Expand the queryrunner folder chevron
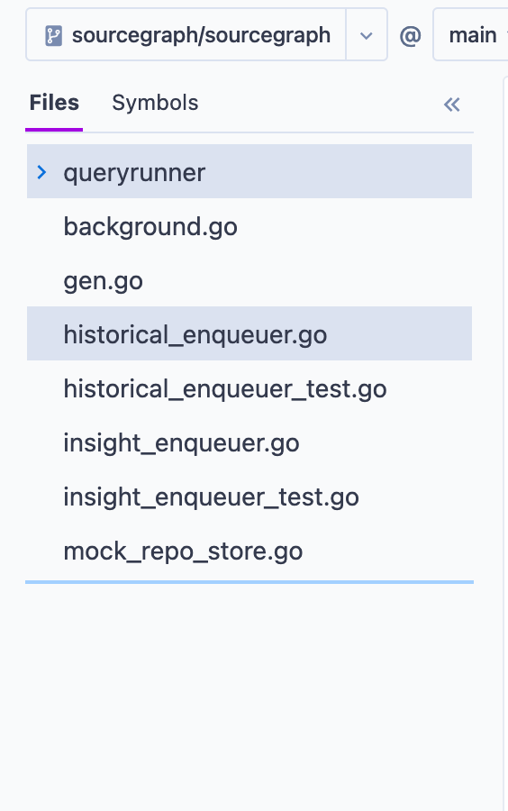508x811 pixels. [x=41, y=172]
